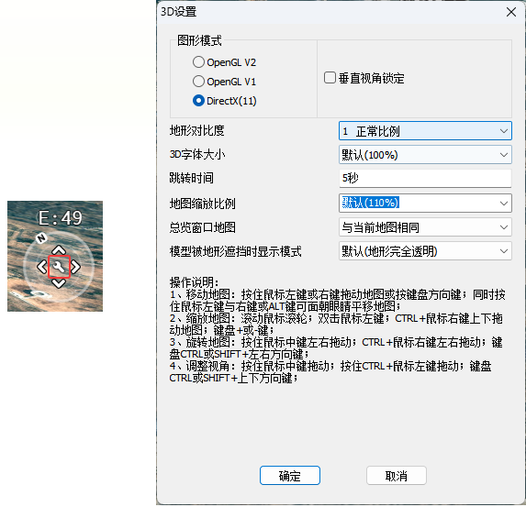
Task: Click the 3D设置 dialog title
Action: (x=178, y=12)
